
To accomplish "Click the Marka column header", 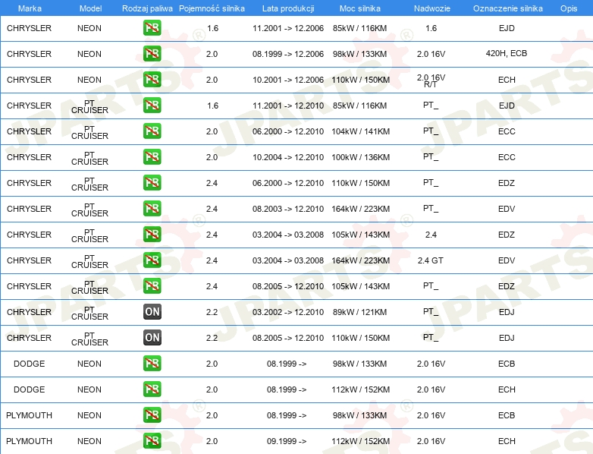I will click(x=30, y=8).
